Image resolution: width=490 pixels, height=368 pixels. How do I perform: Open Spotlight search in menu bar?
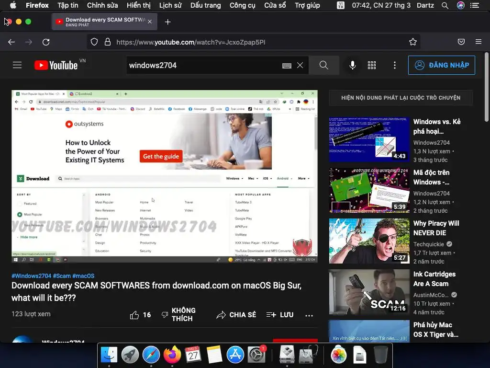pos(445,5)
